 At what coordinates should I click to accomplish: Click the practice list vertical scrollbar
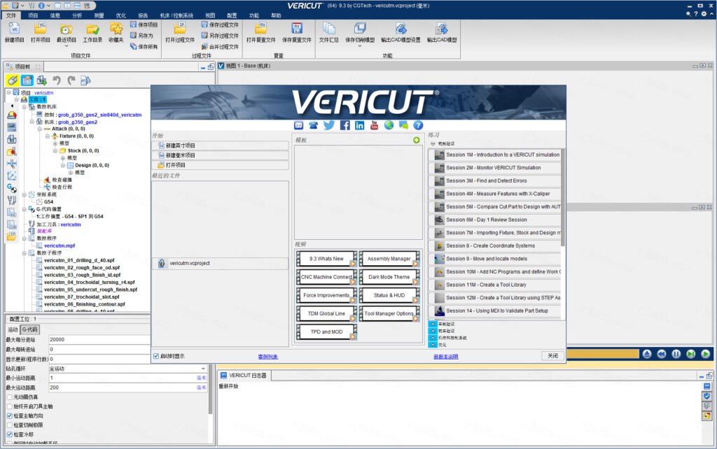pos(563,197)
